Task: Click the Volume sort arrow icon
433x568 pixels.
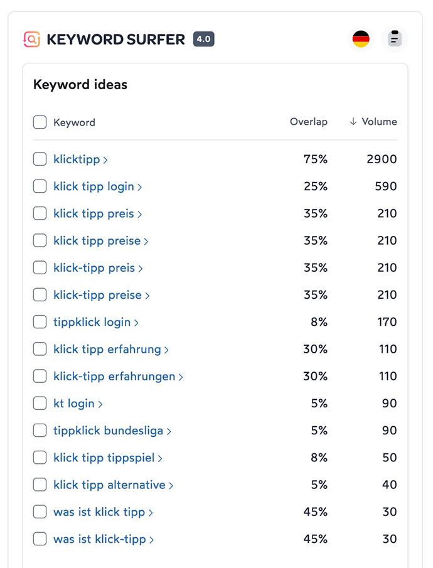Action: [353, 122]
